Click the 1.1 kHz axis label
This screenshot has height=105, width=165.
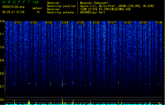point(2,34)
